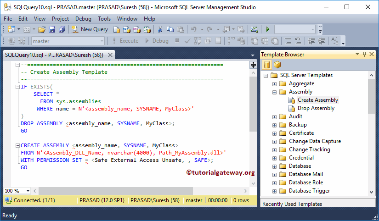Click the Copy icon in toolbar
Screen dimensions: 379x221
tap(170, 29)
